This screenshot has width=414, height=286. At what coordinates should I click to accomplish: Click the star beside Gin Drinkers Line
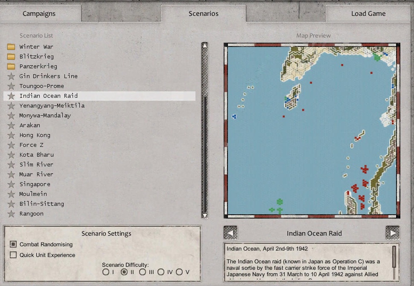[x=11, y=76]
